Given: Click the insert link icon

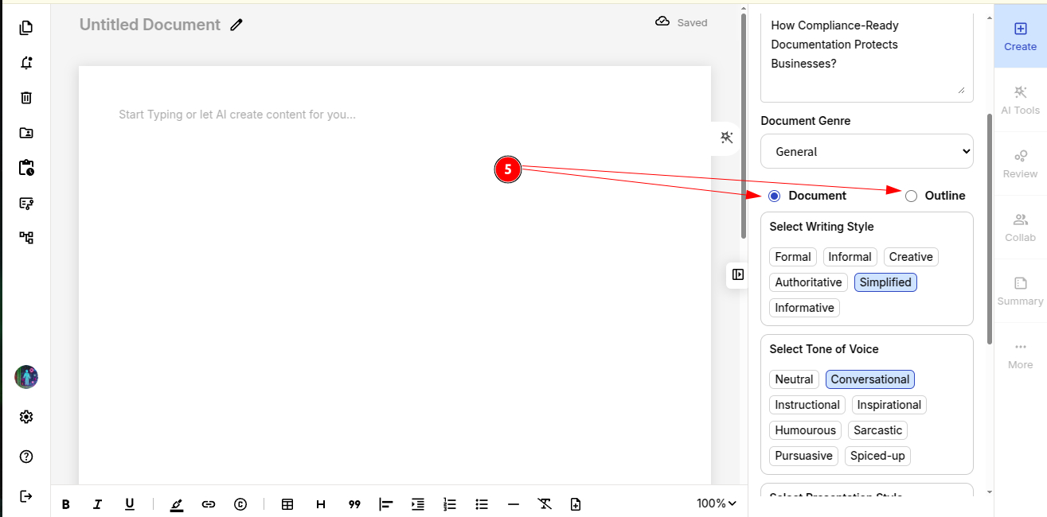Looking at the screenshot, I should (209, 503).
